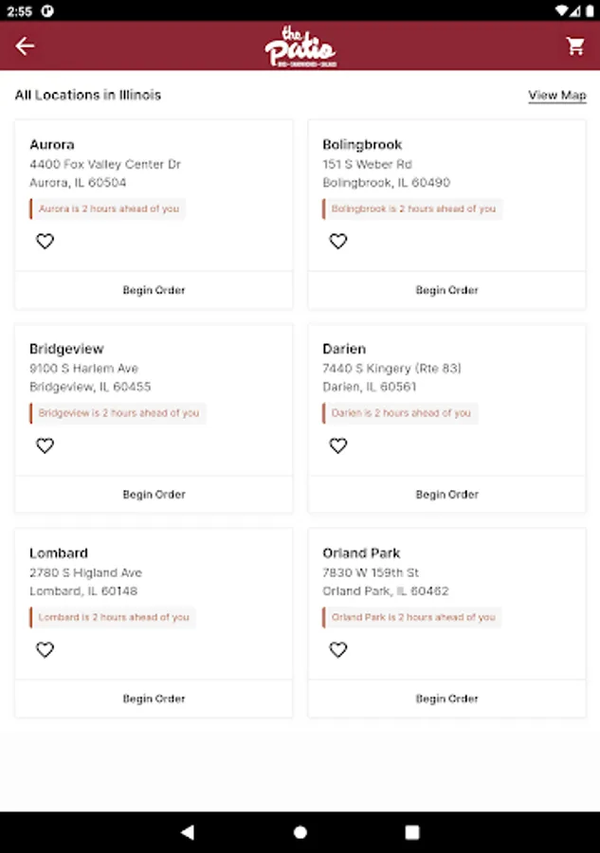Start ordering from Orland Park
600x853 pixels.
tap(446, 699)
